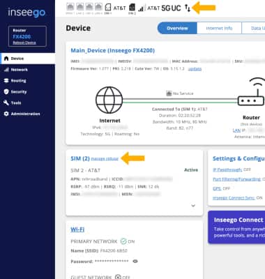Click the Reboot Device link
The image size is (265, 279).
24,43
